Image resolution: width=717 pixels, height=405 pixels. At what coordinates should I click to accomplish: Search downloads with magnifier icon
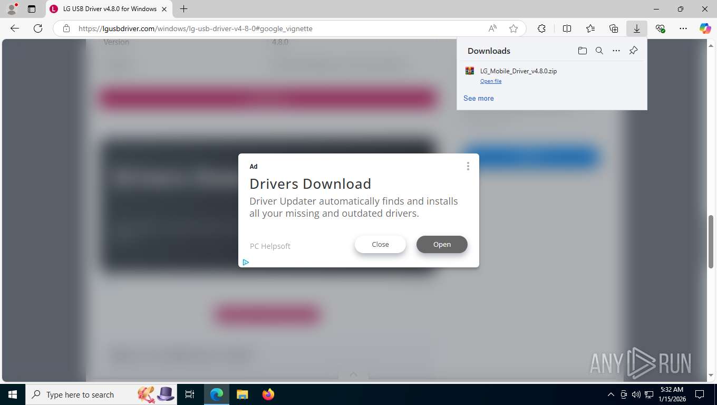pos(599,51)
